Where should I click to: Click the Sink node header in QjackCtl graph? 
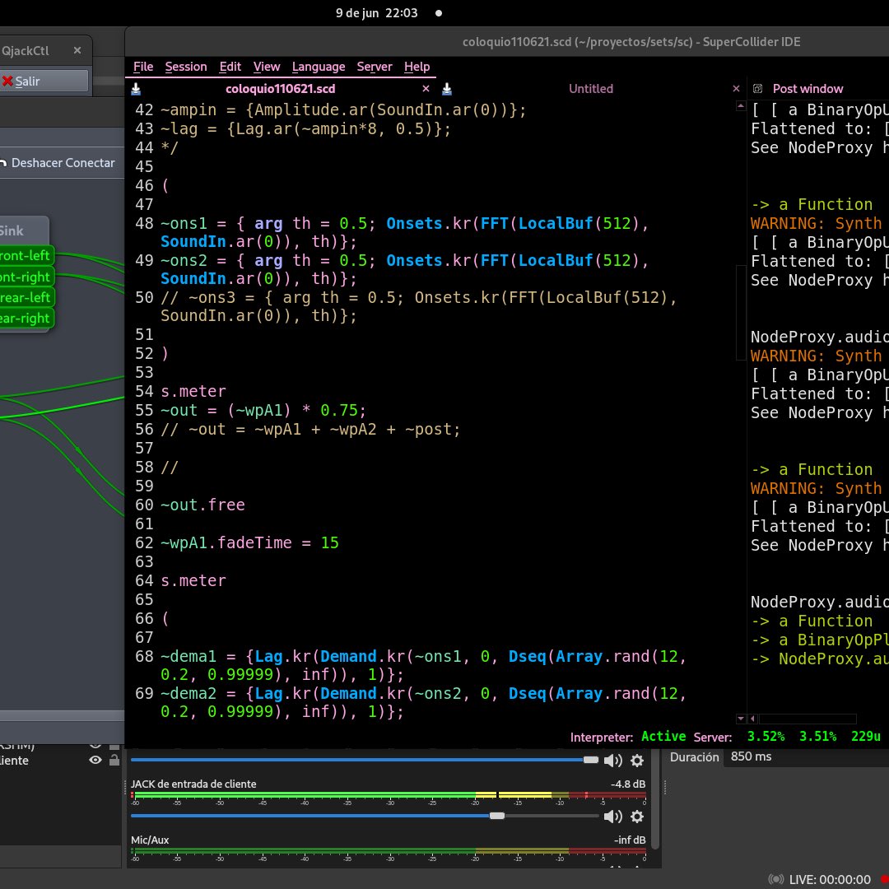(23, 230)
